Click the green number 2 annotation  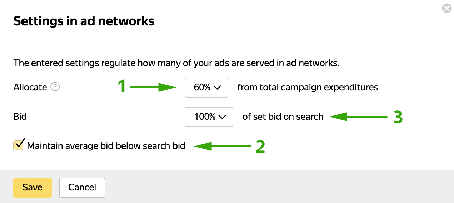pos(260,146)
